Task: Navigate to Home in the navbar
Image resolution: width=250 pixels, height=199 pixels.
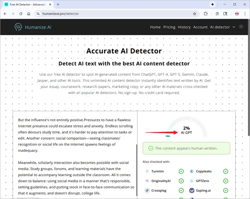Action: click(x=155, y=27)
